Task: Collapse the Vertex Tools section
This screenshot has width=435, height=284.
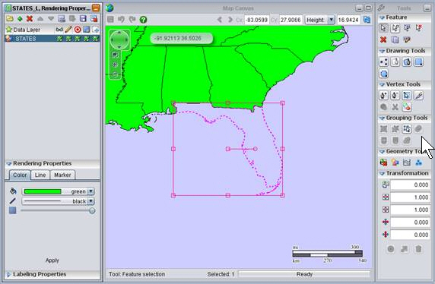Action: click(x=382, y=84)
